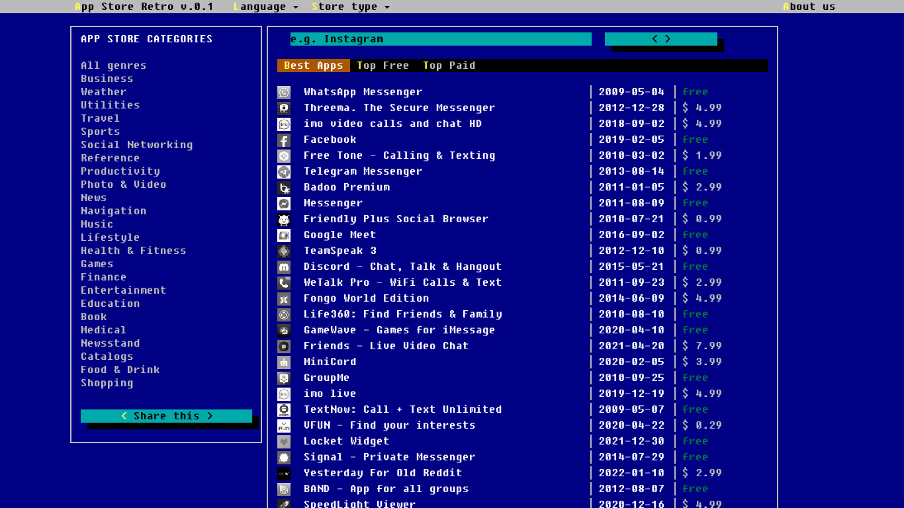This screenshot has width=904, height=508.
Task: Open the Store type dropdown menu
Action: click(x=351, y=7)
